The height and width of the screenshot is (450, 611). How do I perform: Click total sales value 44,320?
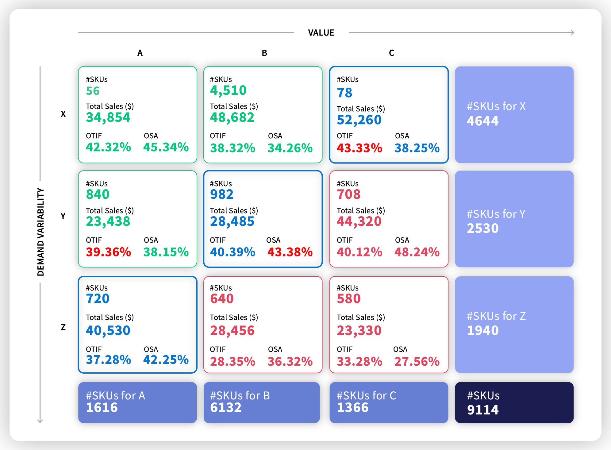(359, 221)
